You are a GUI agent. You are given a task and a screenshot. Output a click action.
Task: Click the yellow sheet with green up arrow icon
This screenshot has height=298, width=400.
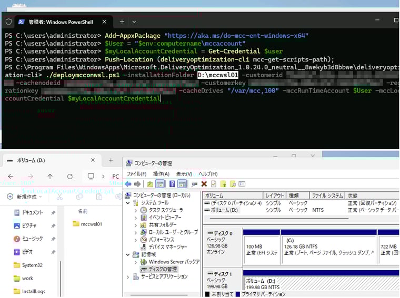click(x=224, y=184)
